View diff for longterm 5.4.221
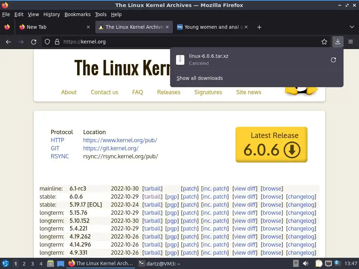Viewport: 359px width, 269px height. (x=245, y=228)
